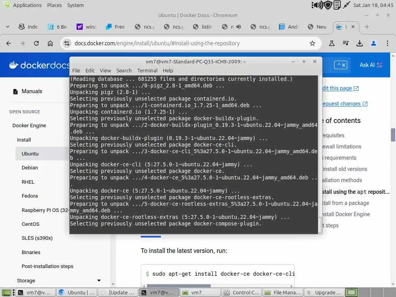
Task: Jump to 'Uninstall Docker Engine' section
Action: [x=346, y=214]
